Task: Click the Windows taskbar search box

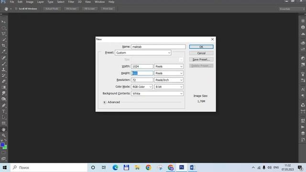Action: [x=49, y=168]
